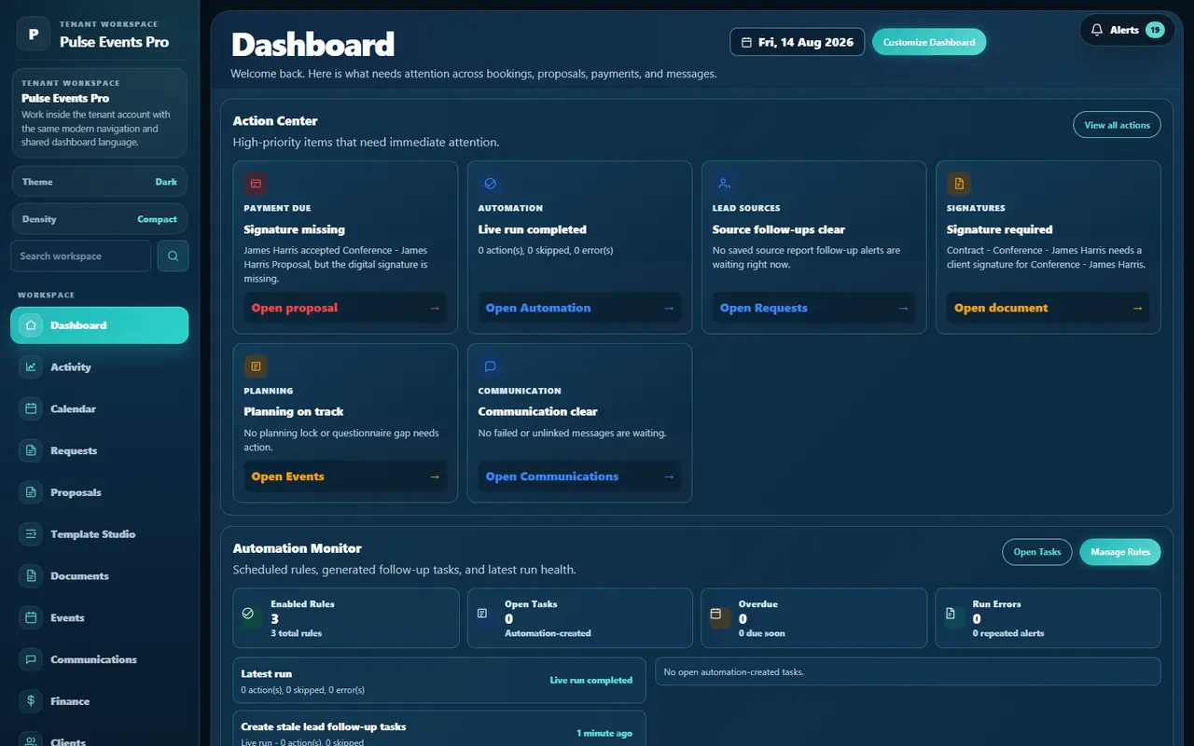
Task: Open Requests from the workspace menu
Action: (x=99, y=450)
